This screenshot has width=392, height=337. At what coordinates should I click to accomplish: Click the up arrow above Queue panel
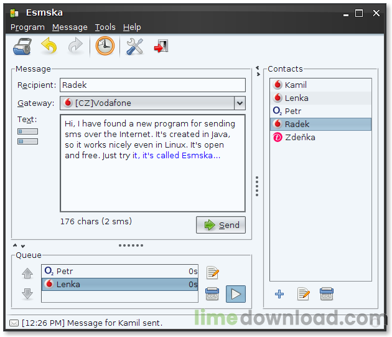tap(15, 245)
